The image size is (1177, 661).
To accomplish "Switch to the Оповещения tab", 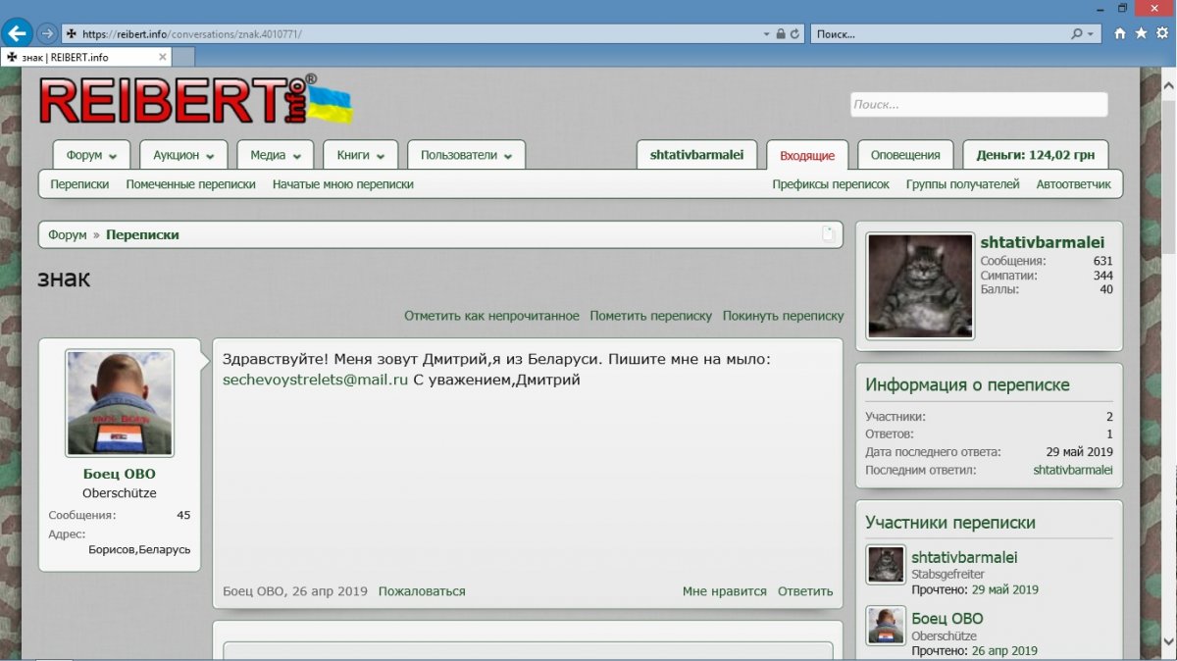I will (x=905, y=155).
